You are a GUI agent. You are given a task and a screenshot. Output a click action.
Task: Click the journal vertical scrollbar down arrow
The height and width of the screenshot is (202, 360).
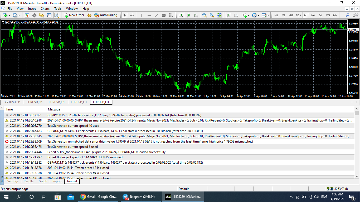(x=357, y=176)
